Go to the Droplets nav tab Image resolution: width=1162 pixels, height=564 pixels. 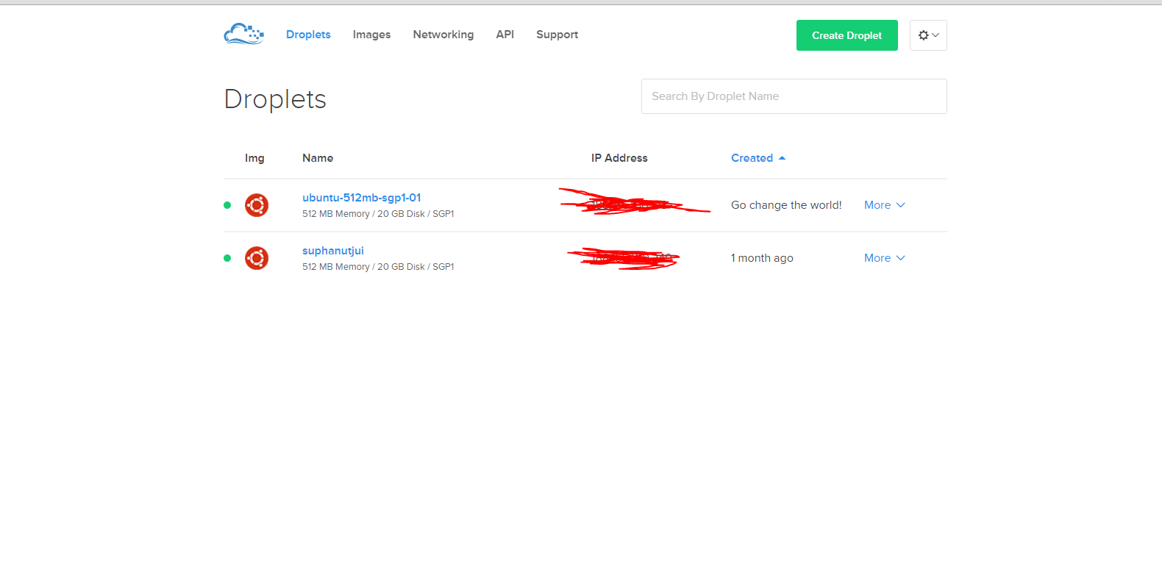coord(308,35)
